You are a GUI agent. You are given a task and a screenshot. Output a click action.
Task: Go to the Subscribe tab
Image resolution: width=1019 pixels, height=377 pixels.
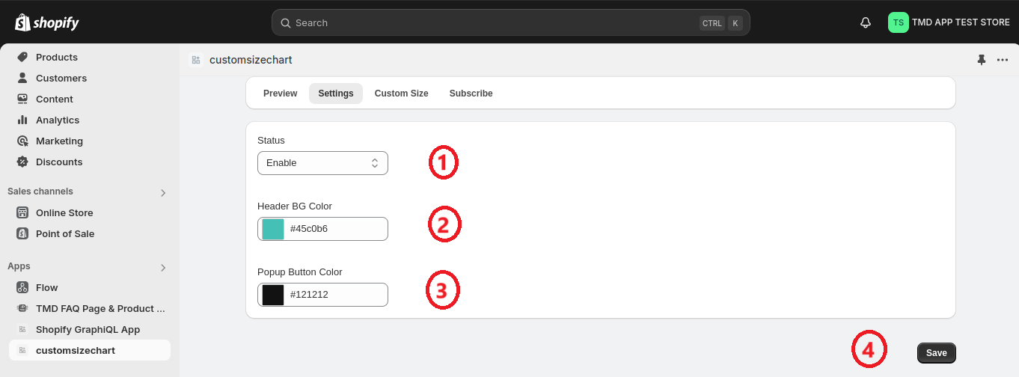pyautogui.click(x=471, y=94)
